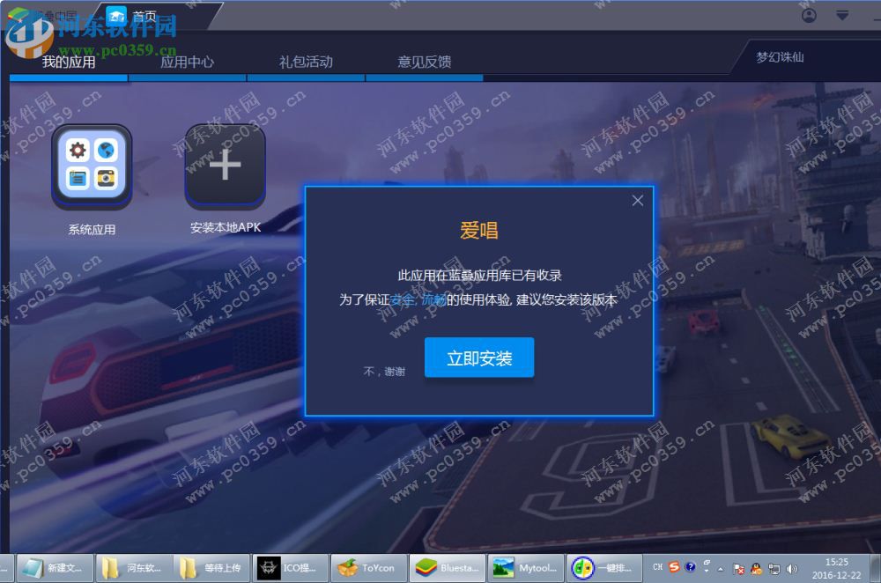Click 立即安装 button in dialog
Viewport: 881px width, 583px height.
point(478,358)
